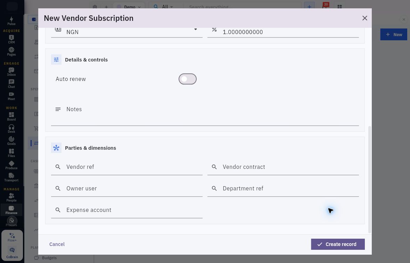Click the exchange rate field 1.0000000000
This screenshot has height=263, width=410.
pyautogui.click(x=283, y=32)
